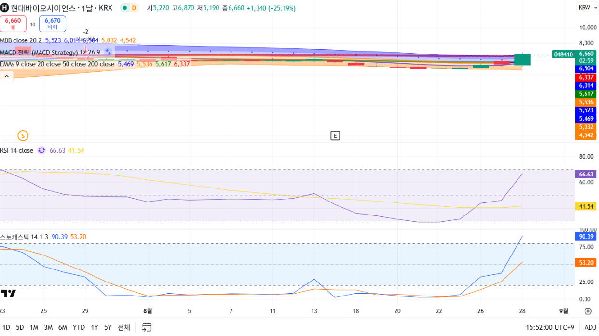The width and height of the screenshot is (599, 336).
Task: Click the red 6,337 EMA price label
Action: point(586,77)
